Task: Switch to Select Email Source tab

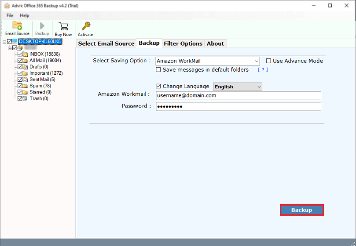Action: tap(106, 43)
